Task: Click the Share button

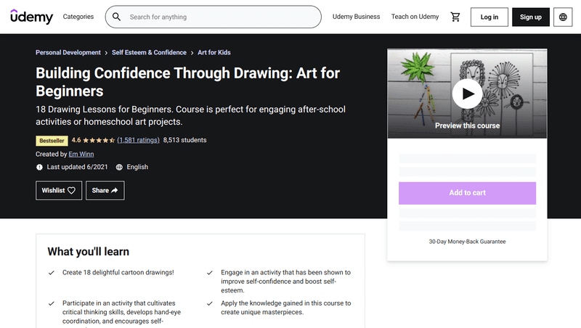Action: click(x=105, y=190)
